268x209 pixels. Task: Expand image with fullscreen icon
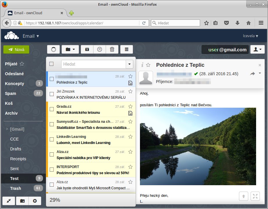point(255,196)
